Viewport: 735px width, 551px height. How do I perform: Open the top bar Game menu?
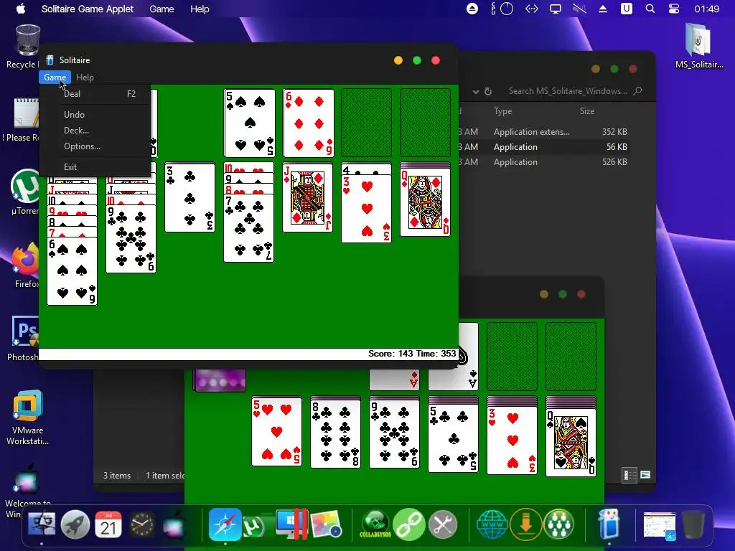tap(161, 9)
